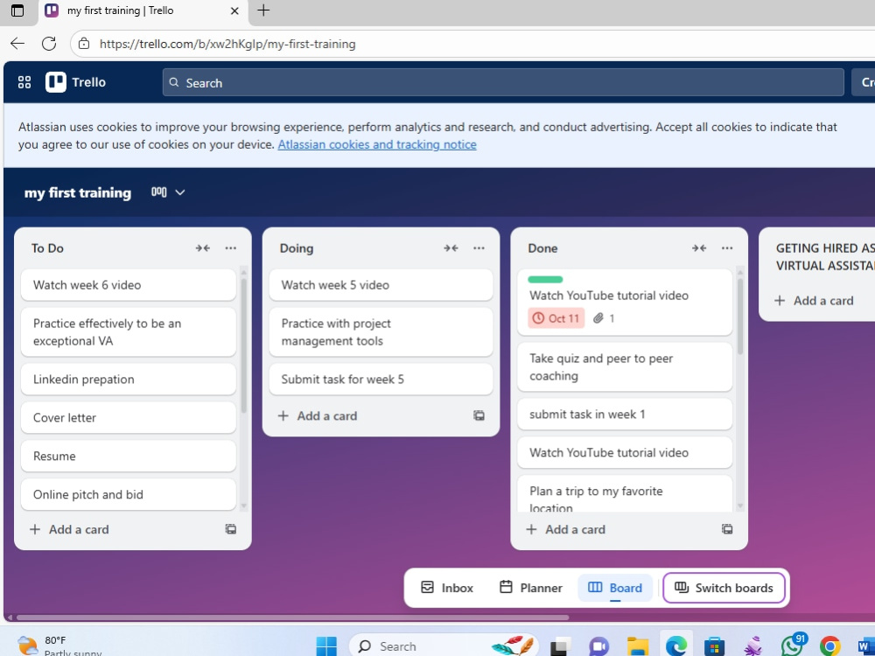Create card from template in To Do
875x656 pixels.
click(230, 529)
